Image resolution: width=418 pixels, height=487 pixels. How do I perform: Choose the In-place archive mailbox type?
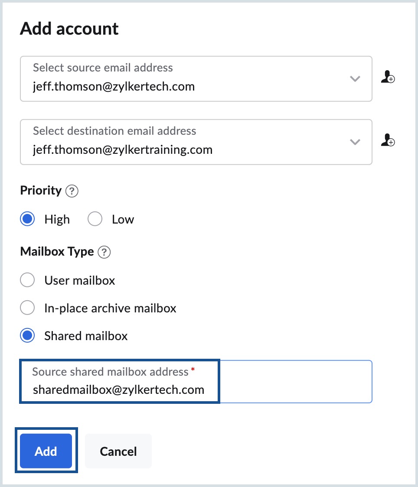click(x=27, y=308)
